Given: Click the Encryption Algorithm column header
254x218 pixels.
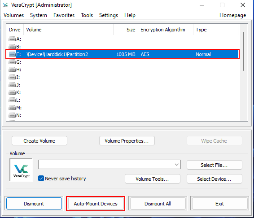Looking at the screenshot, I should (x=166, y=30).
